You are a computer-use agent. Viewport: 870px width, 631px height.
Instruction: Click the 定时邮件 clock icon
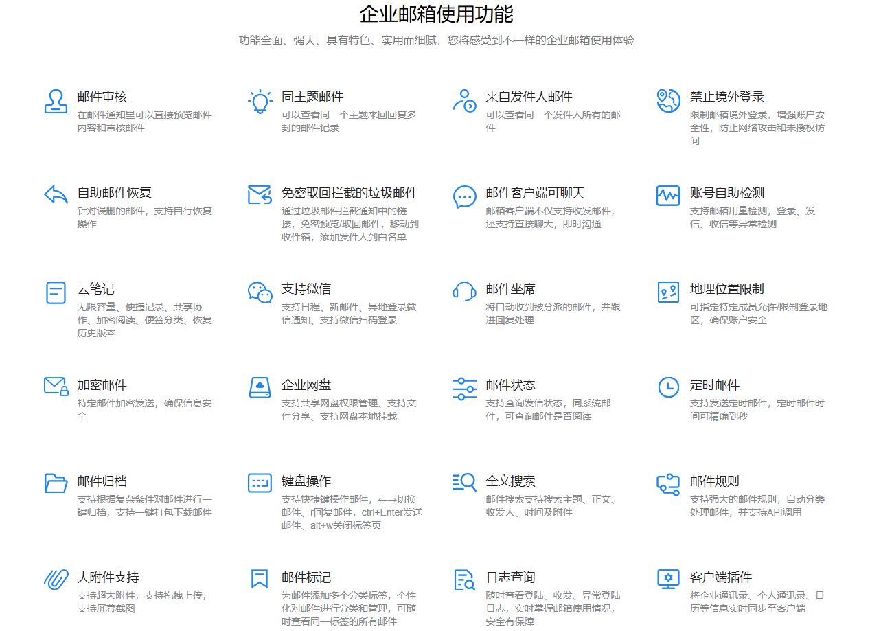(x=667, y=387)
